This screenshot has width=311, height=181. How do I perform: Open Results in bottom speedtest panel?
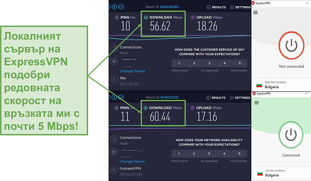(216, 98)
